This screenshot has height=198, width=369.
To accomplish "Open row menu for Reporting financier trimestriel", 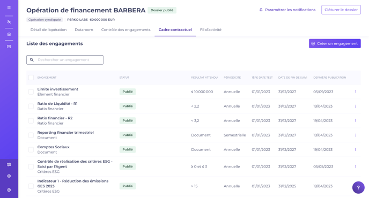I will [x=356, y=135].
